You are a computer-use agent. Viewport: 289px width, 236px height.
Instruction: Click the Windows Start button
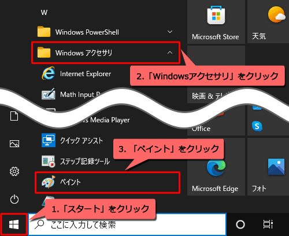point(14,224)
